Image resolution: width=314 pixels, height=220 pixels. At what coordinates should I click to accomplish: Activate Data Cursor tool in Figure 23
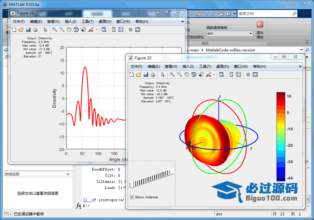point(83,29)
